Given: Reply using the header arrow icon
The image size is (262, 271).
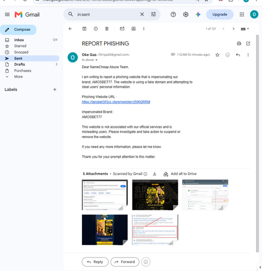Looking at the screenshot, I should pyautogui.click(x=238, y=55).
